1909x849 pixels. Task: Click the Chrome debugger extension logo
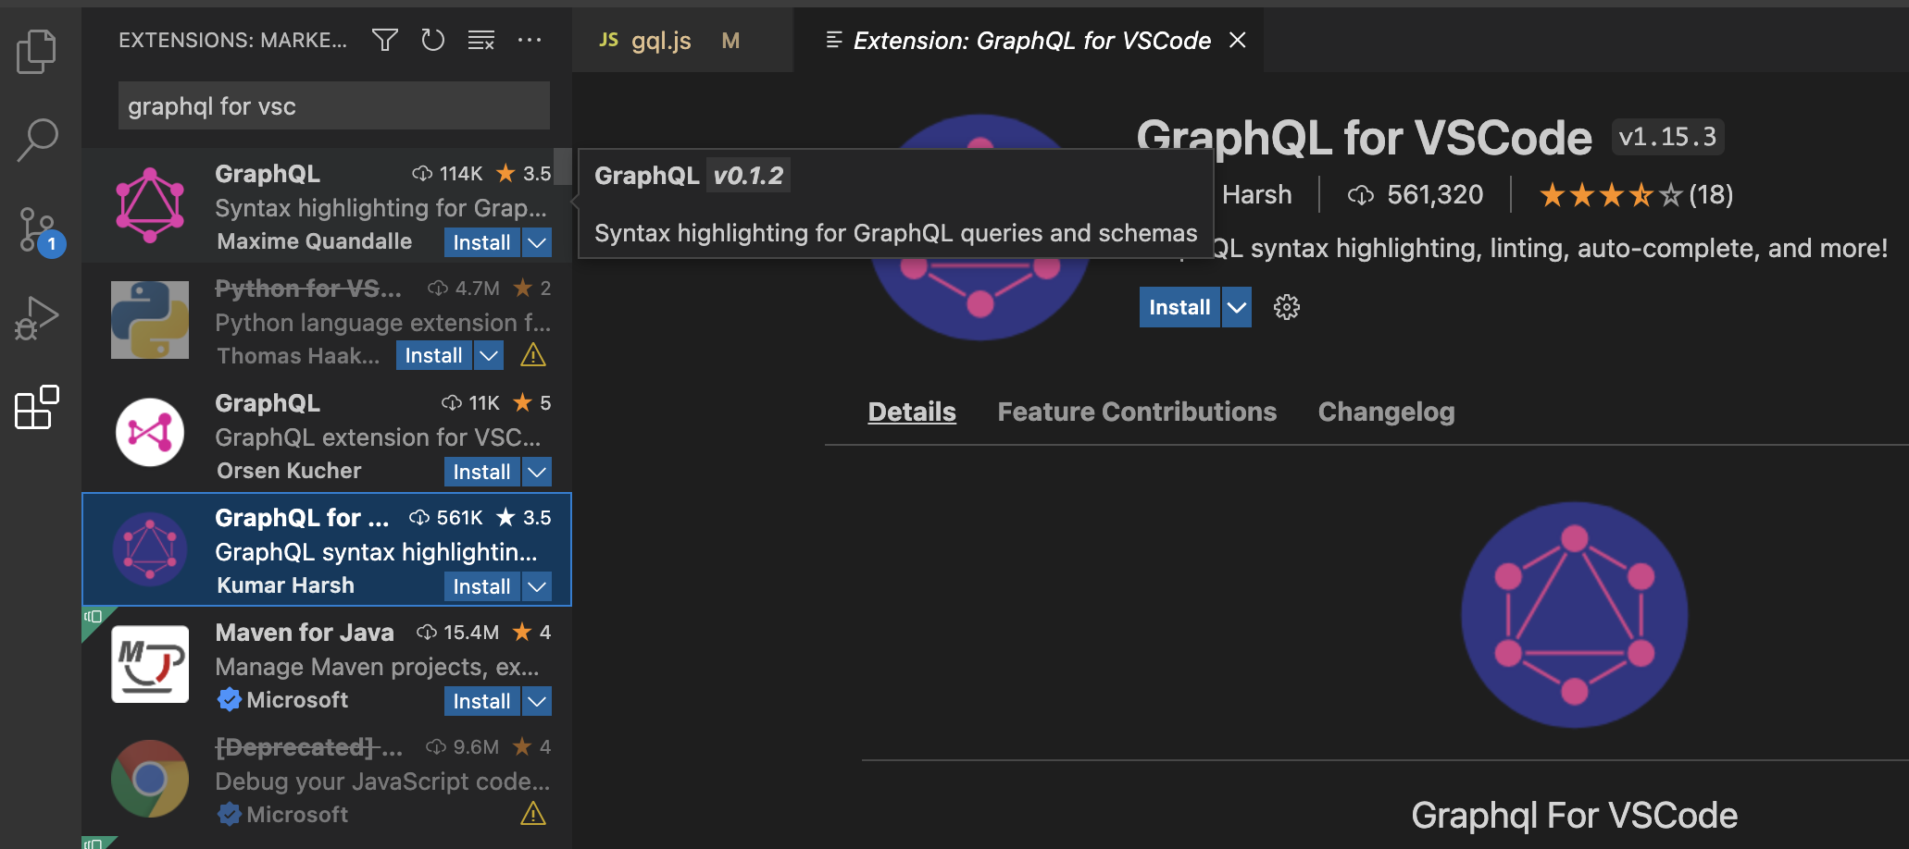[x=150, y=779]
